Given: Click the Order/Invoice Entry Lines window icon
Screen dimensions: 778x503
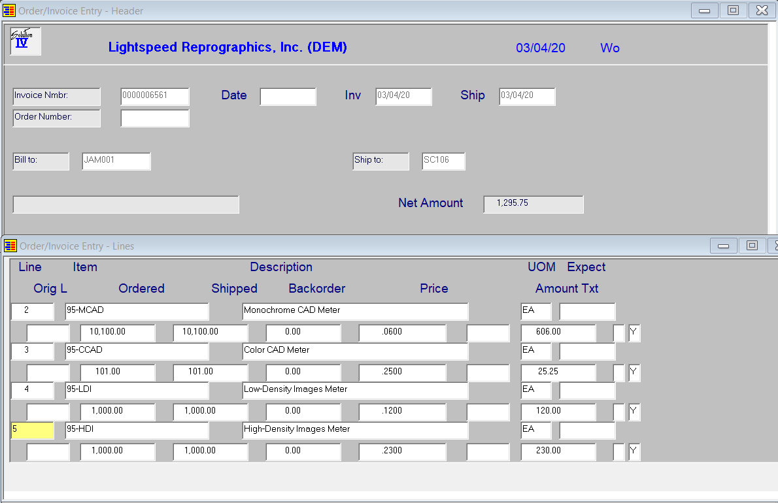Looking at the screenshot, I should [10, 246].
